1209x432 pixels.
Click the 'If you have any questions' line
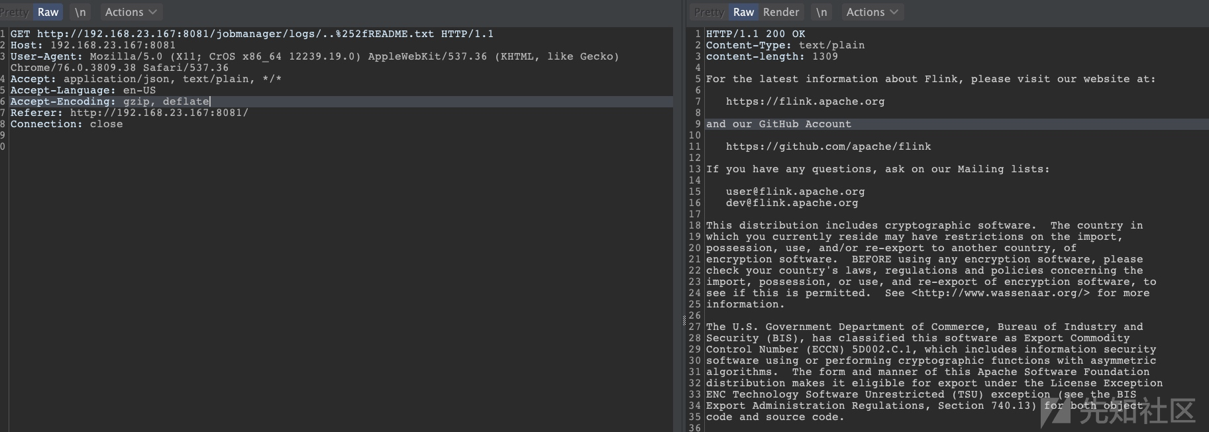coord(878,169)
